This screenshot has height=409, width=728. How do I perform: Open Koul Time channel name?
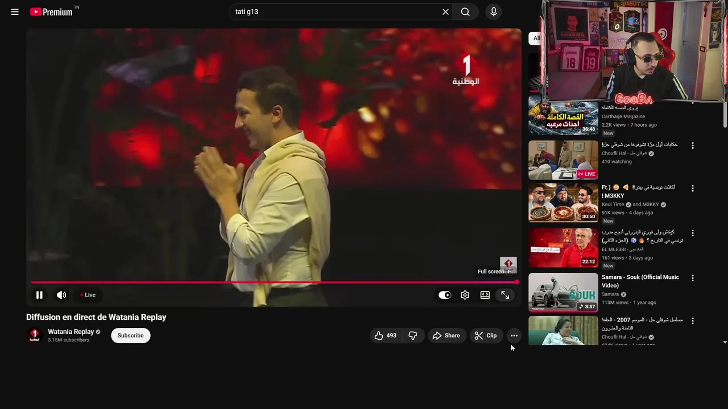point(613,204)
